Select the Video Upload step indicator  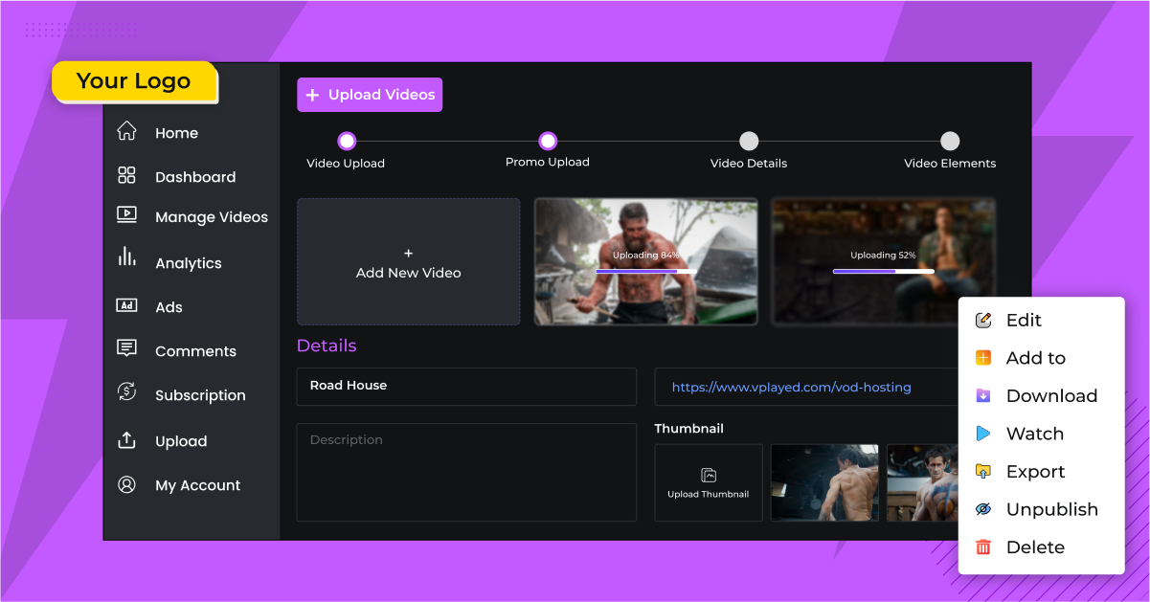[346, 141]
